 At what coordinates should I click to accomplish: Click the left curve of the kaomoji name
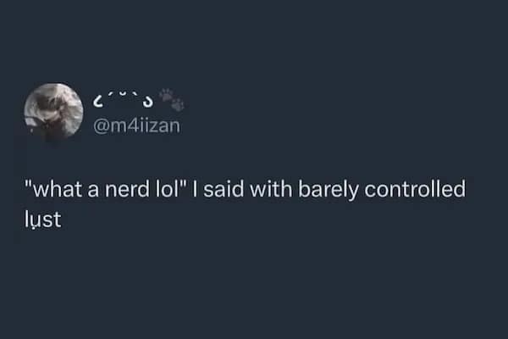click(x=98, y=100)
